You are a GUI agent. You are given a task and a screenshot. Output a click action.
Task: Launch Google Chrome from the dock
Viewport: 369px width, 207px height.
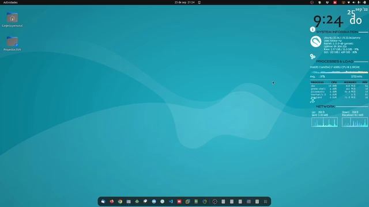(x=120, y=201)
